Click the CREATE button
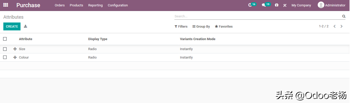350x103 pixels. (12, 27)
